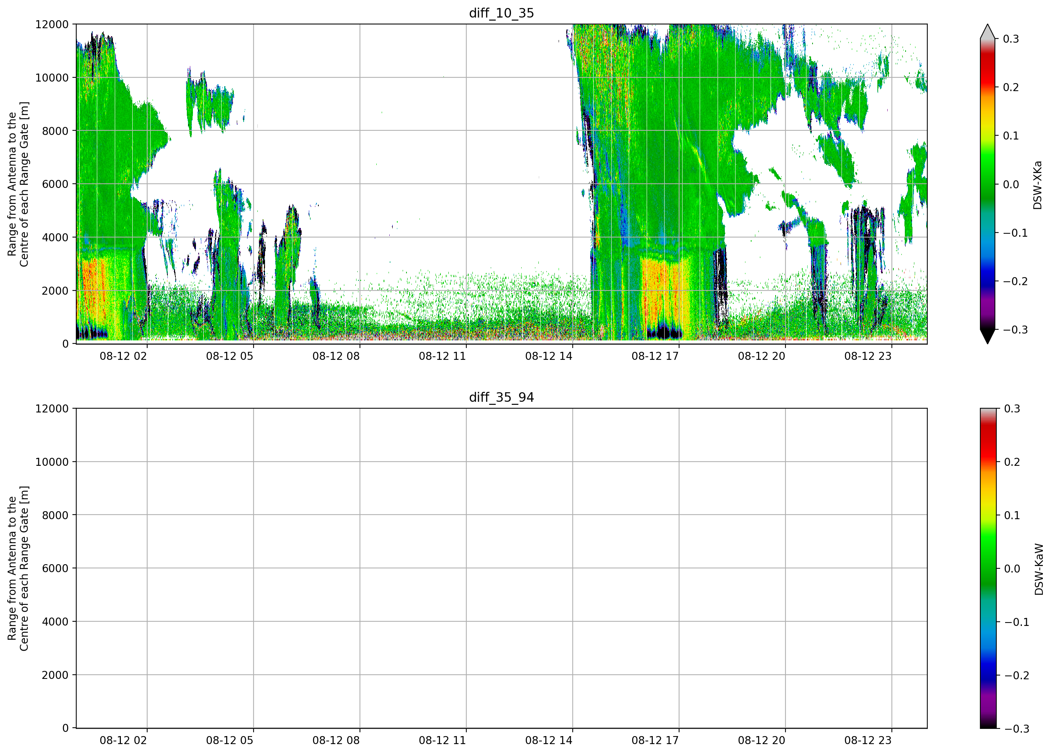Click the diff_35_94 plot title

click(x=501, y=398)
